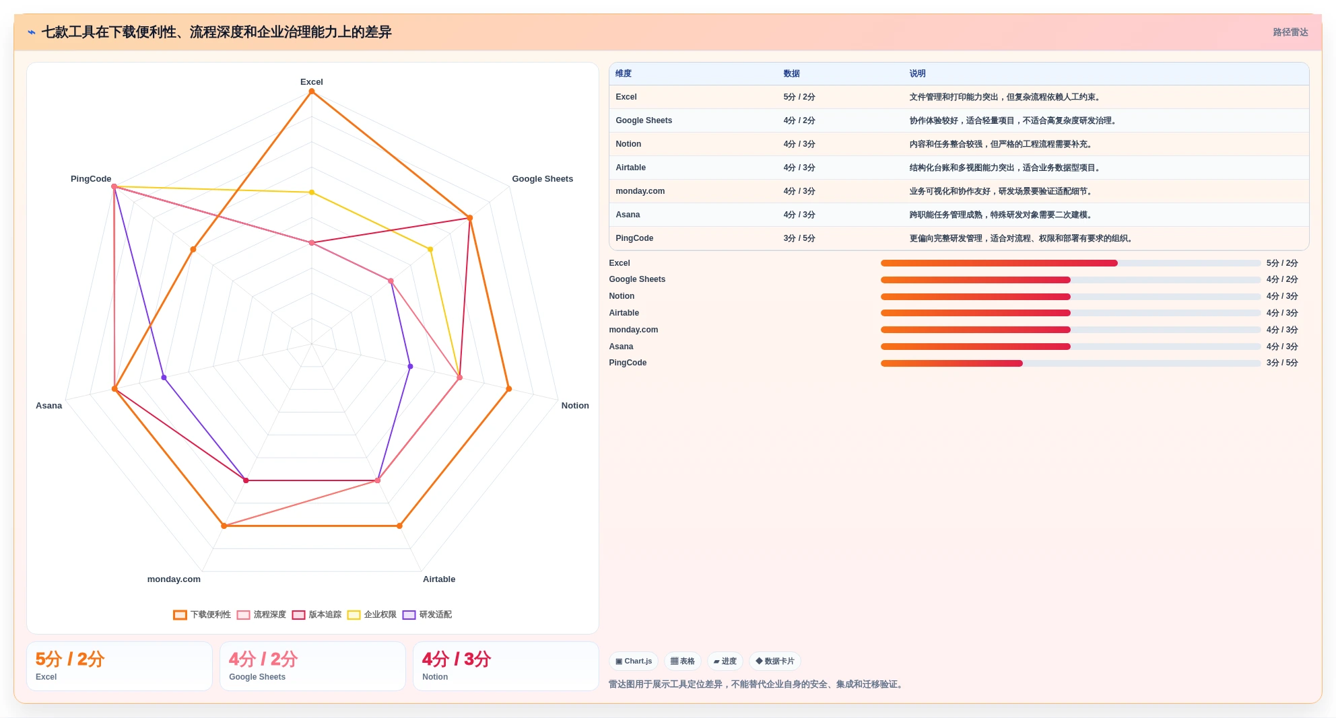Screen dimensions: 1336x718
Task: Open the Excel 5分 / 2分 data card
Action: click(x=119, y=666)
